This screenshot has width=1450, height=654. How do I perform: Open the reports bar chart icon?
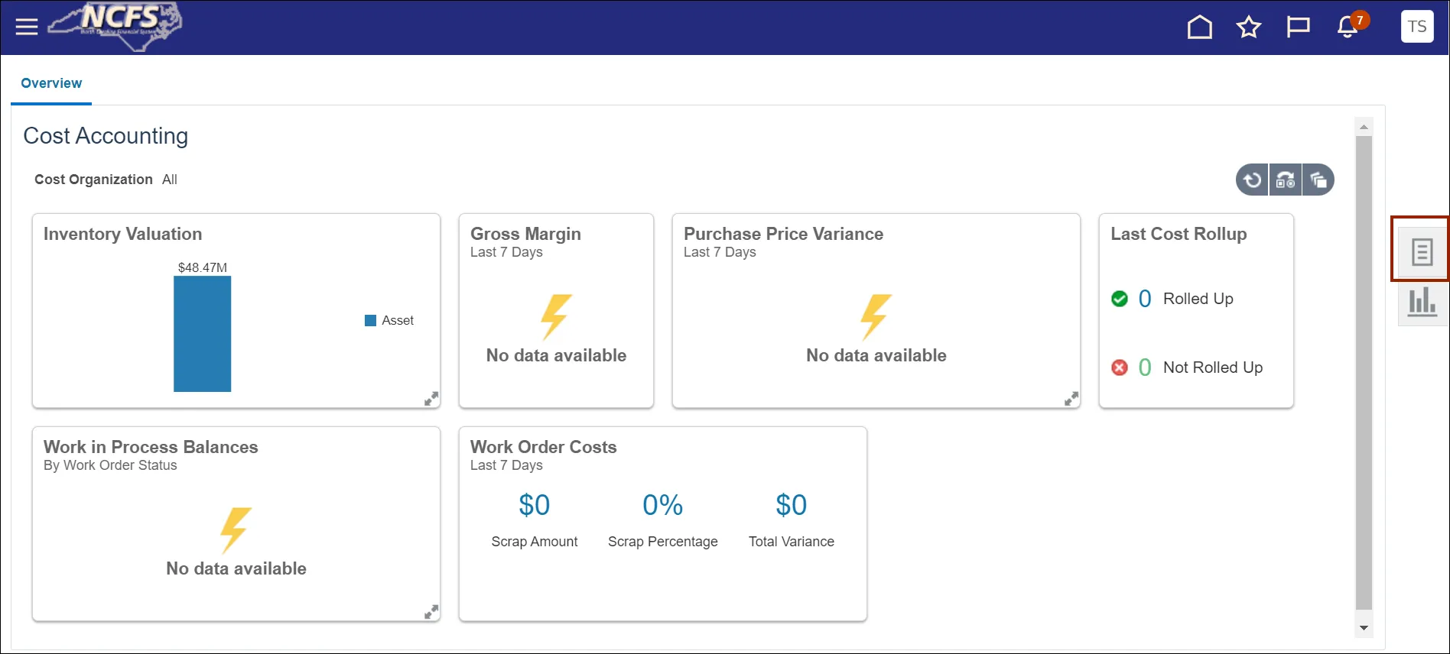[1422, 302]
